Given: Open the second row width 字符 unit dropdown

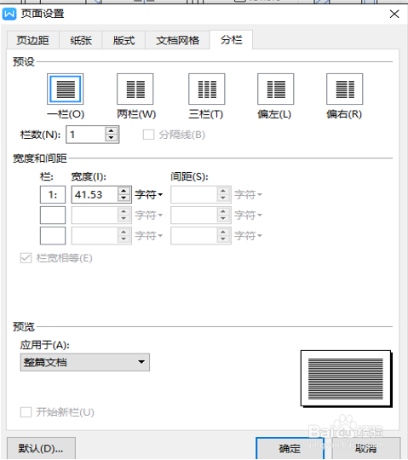Looking at the screenshot, I should (x=149, y=215).
